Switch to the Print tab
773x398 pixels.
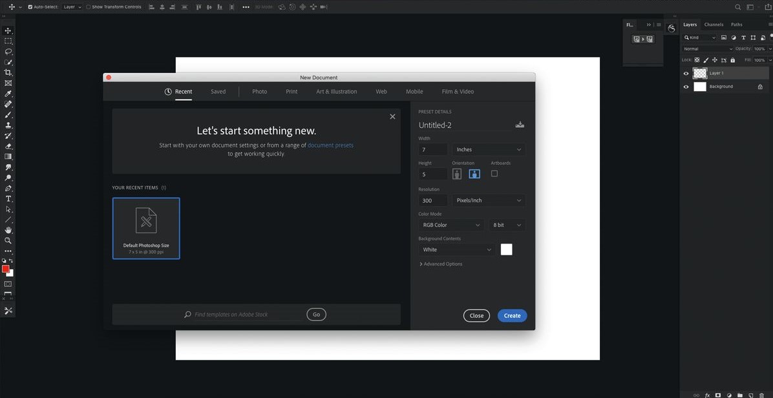[x=291, y=92]
